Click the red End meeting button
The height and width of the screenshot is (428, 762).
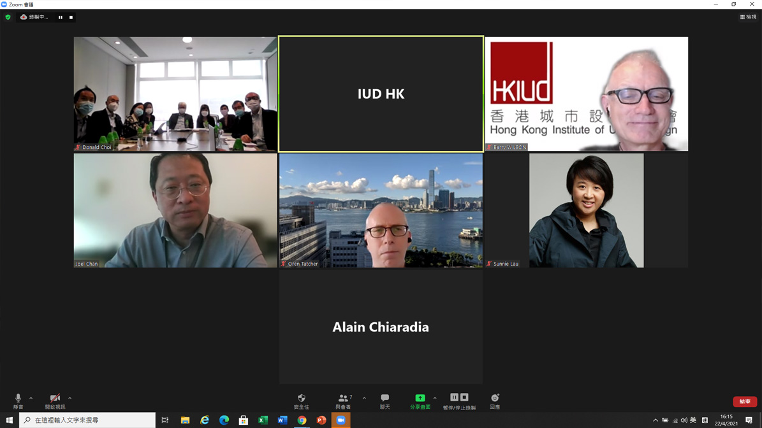point(745,401)
